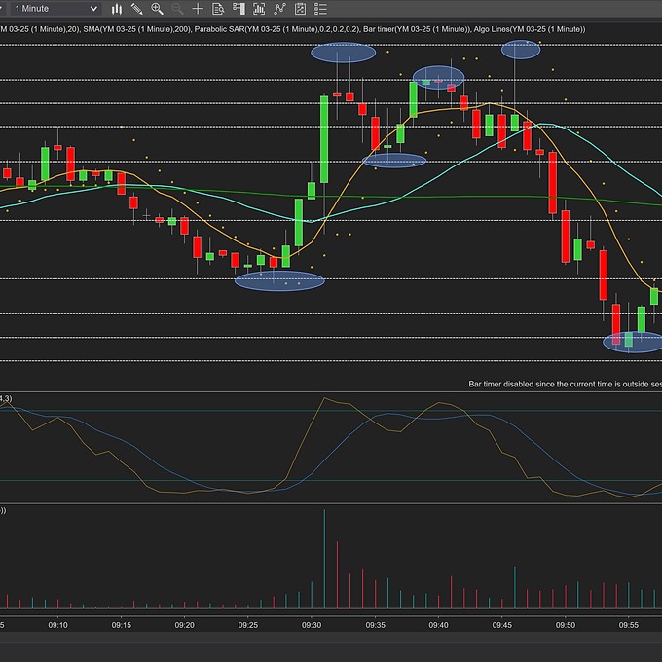Screen dimensions: 662x662
Task: Click the 'SMA(YM 03-25 (1 Minute),200)' label
Action: pos(136,29)
